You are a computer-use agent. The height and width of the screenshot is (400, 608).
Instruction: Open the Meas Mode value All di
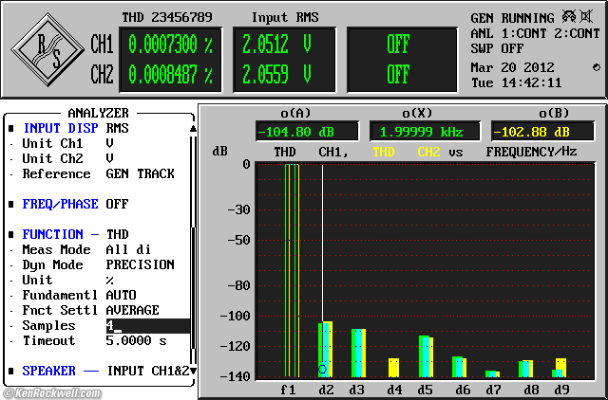(x=128, y=249)
